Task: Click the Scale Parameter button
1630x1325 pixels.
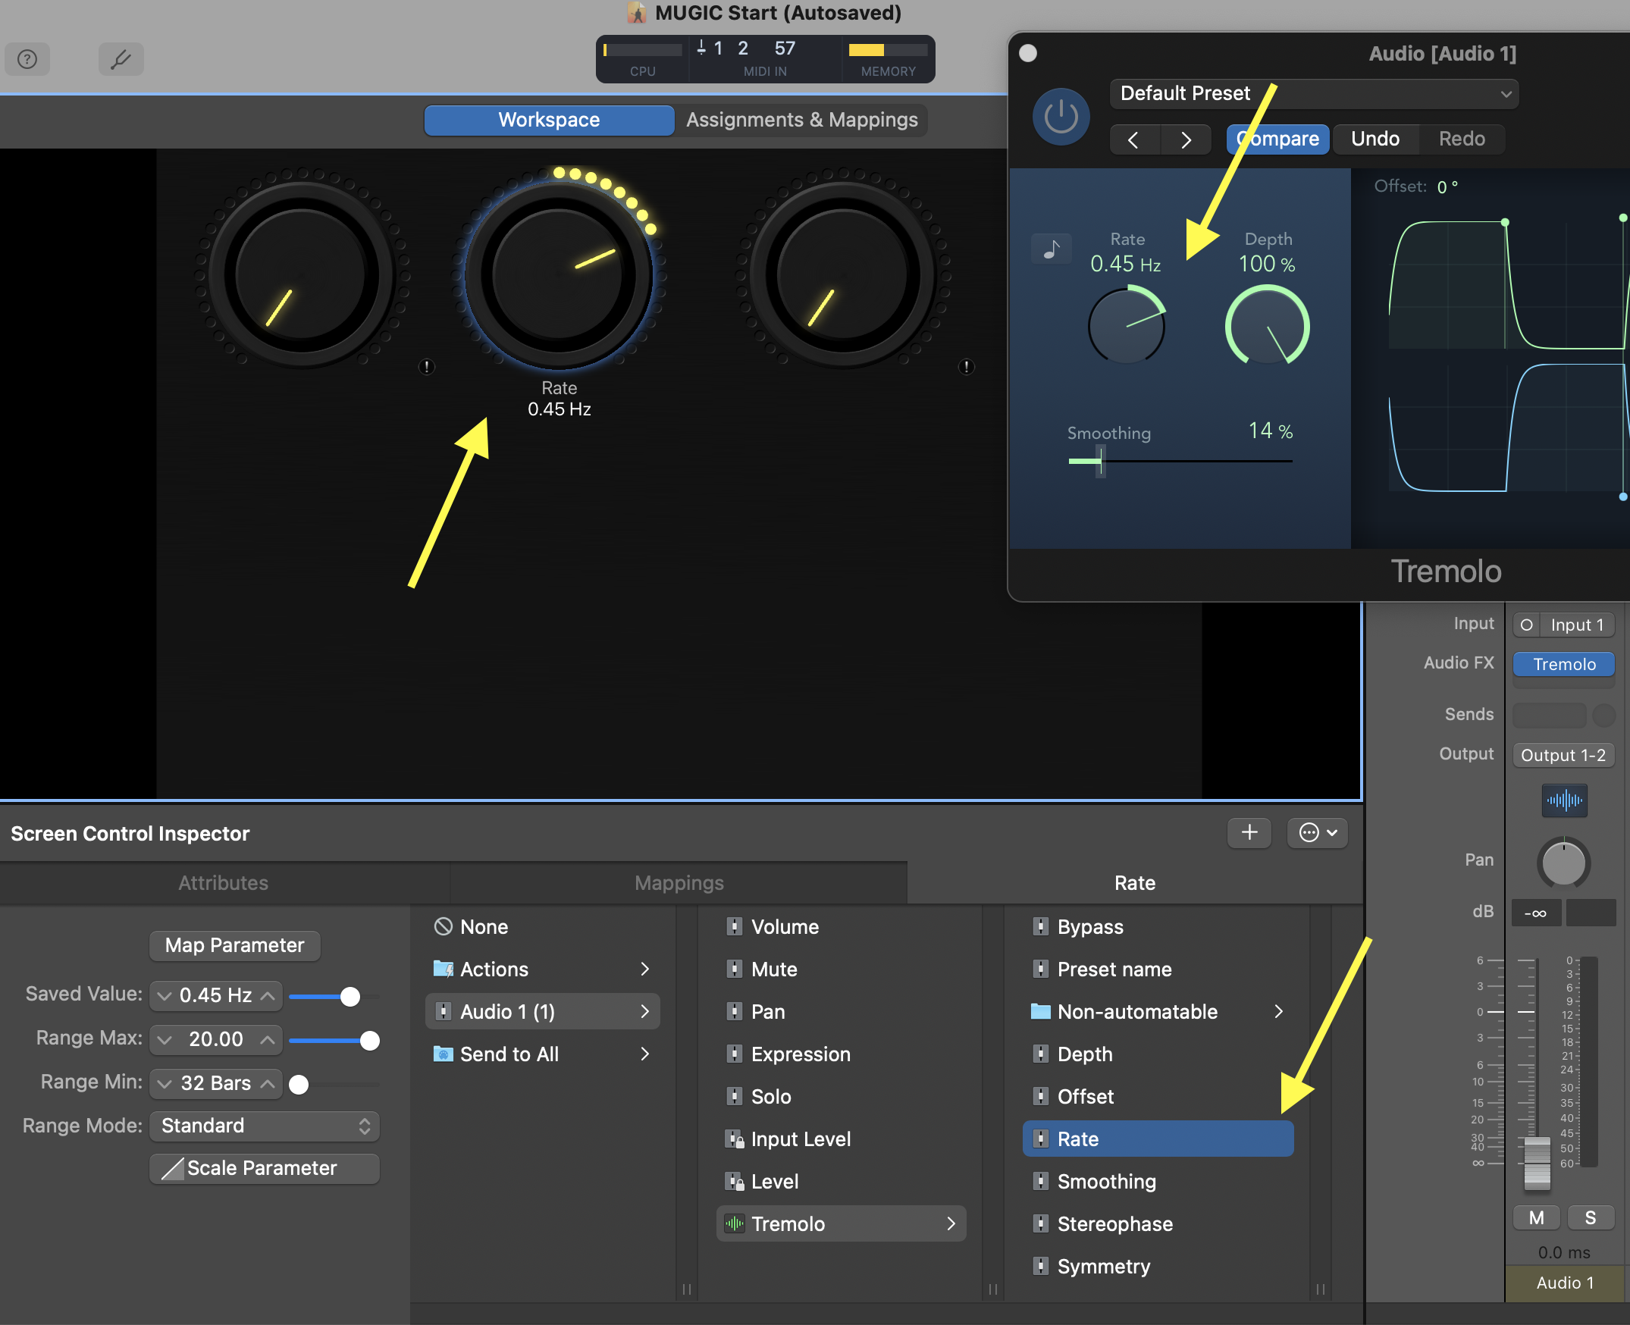Action: tap(264, 1168)
